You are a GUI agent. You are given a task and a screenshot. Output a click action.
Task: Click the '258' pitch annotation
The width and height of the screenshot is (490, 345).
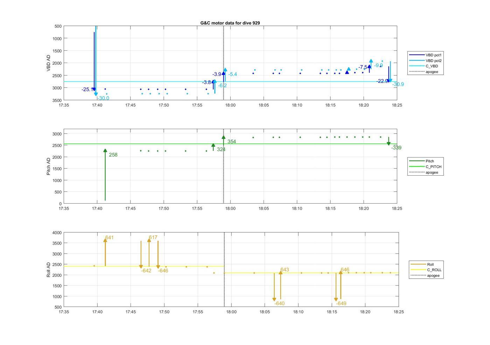point(113,155)
